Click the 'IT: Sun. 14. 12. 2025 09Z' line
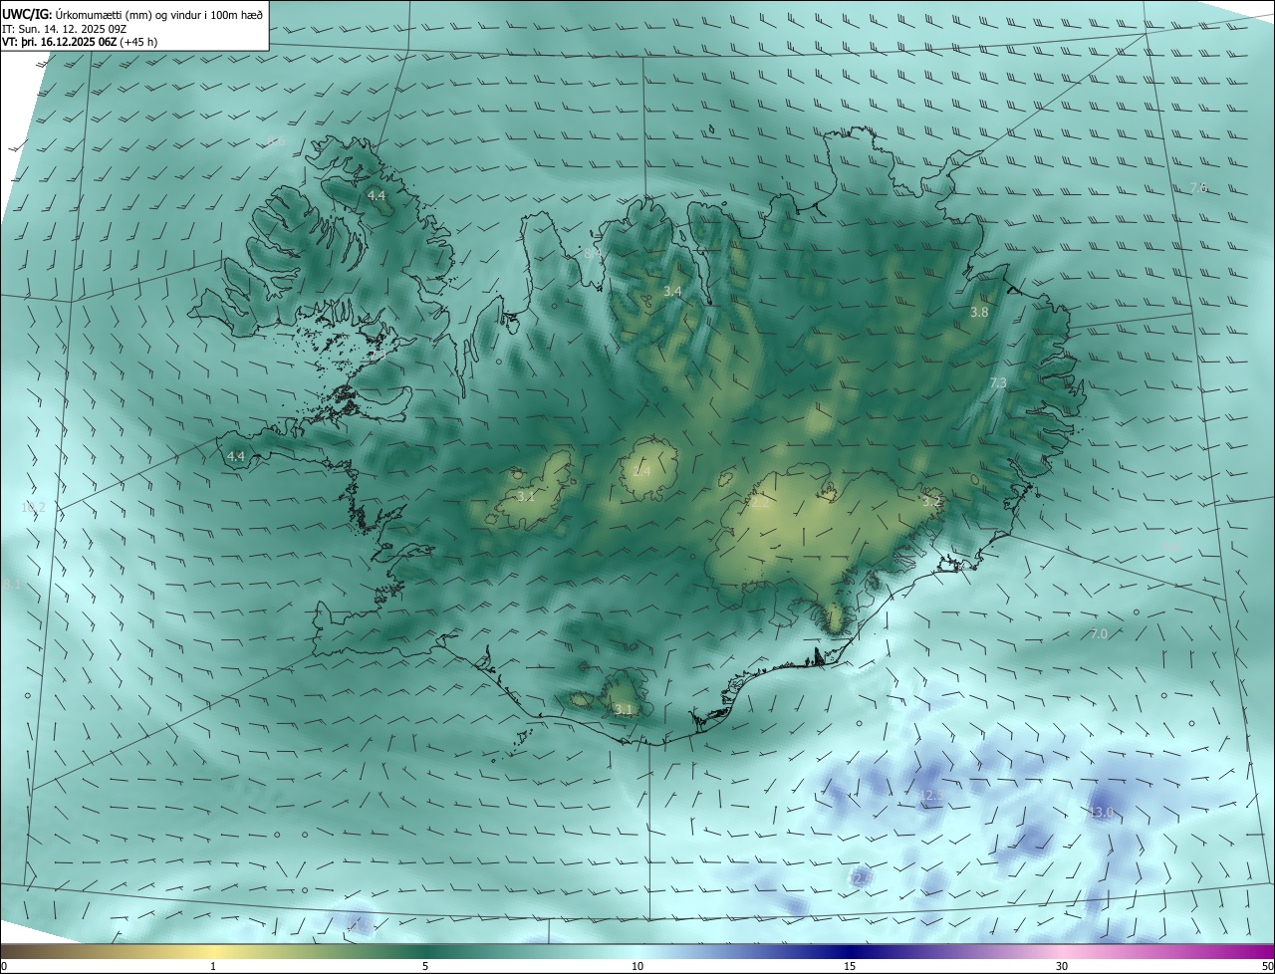This screenshot has height=974, width=1275. click(65, 29)
